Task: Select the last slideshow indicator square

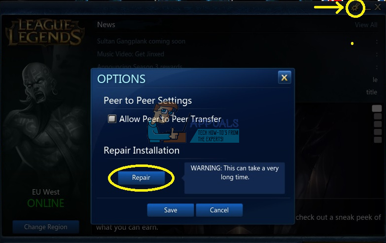Action: (378, 140)
